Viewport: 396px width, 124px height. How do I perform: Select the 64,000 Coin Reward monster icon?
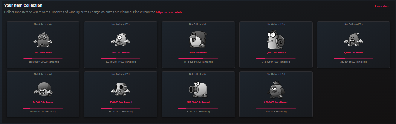click(x=43, y=89)
